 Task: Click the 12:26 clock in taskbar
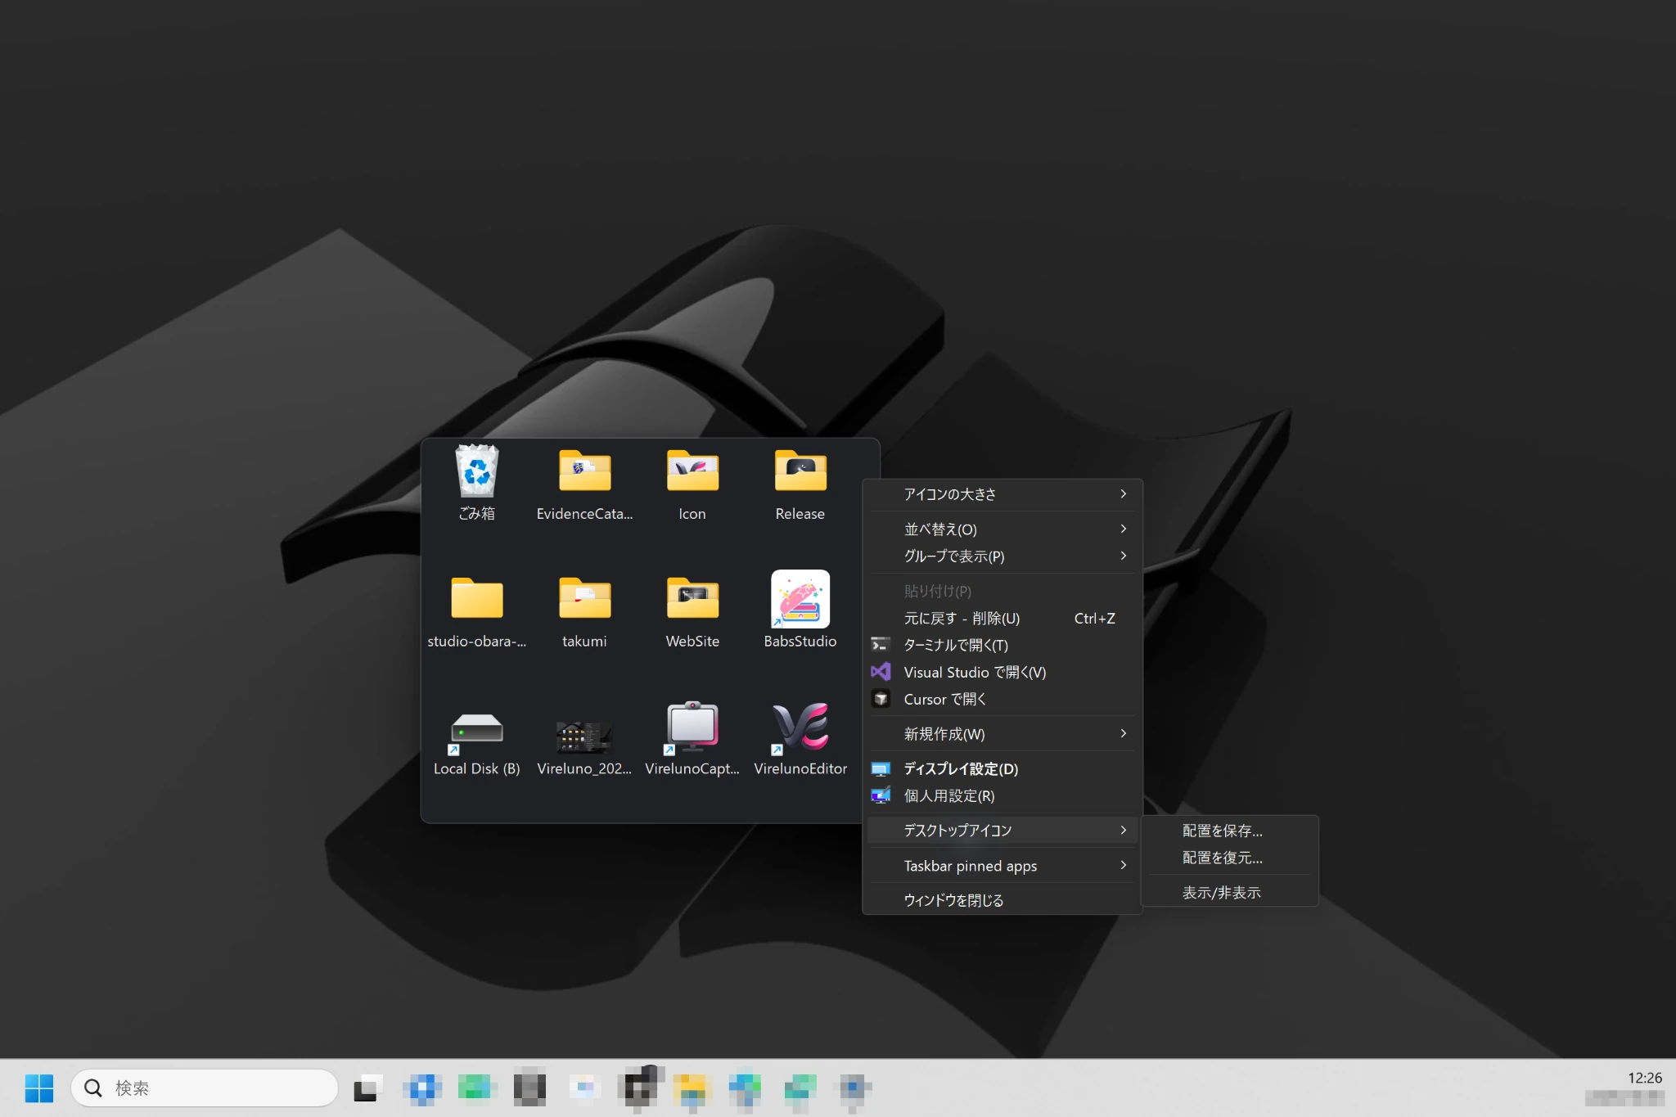pyautogui.click(x=1644, y=1078)
